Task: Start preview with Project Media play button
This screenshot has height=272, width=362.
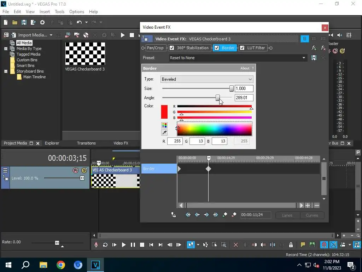Action: [x=123, y=35]
